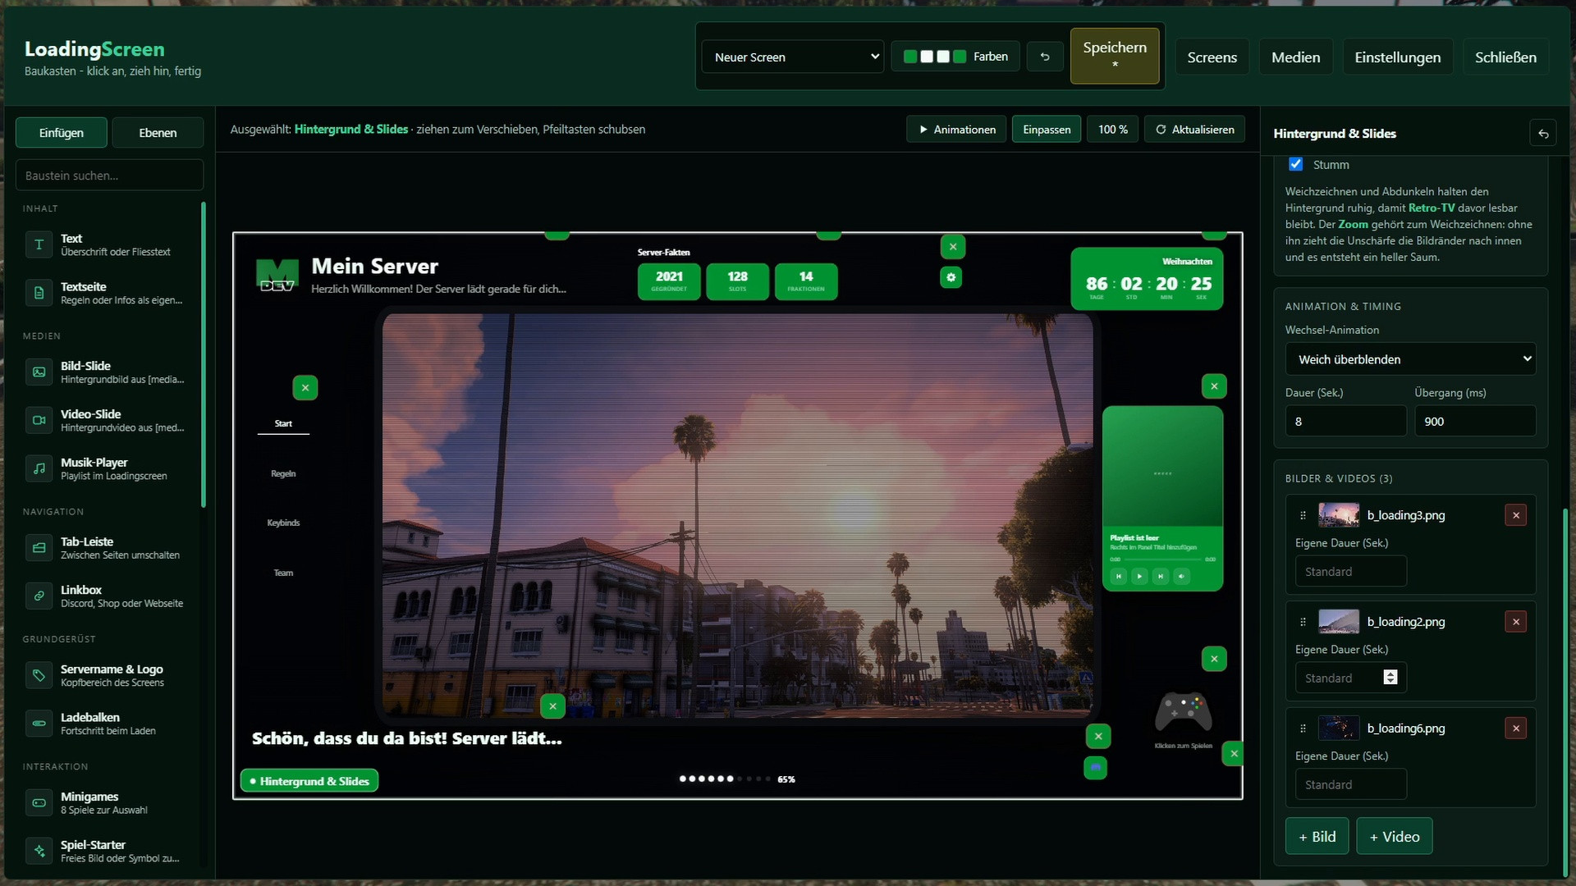This screenshot has height=886, width=1576.
Task: Click the back arrow in the properties panel header
Action: [x=1543, y=133]
